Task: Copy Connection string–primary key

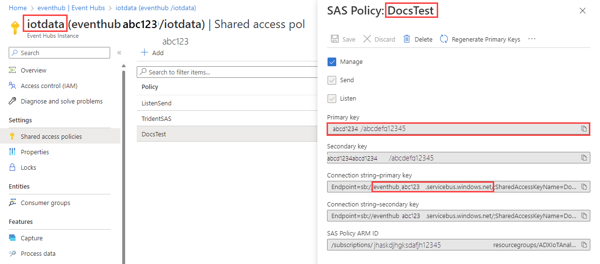Action: (x=584, y=187)
